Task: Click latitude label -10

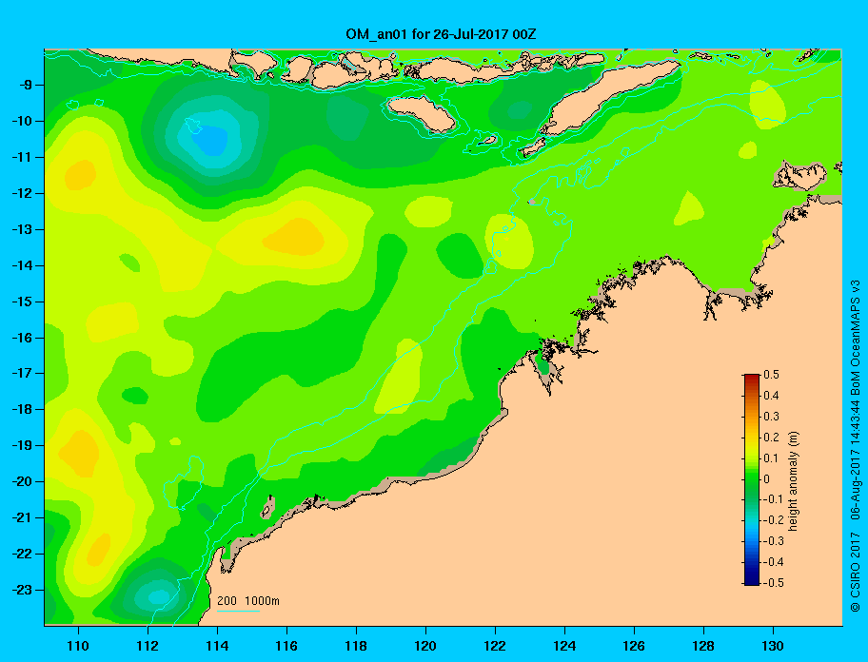Action: 21,121
